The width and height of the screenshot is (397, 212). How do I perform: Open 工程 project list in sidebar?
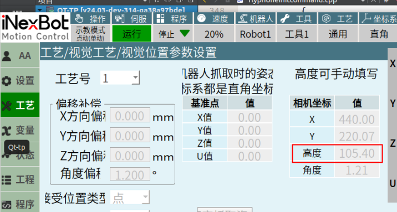(x=20, y=179)
